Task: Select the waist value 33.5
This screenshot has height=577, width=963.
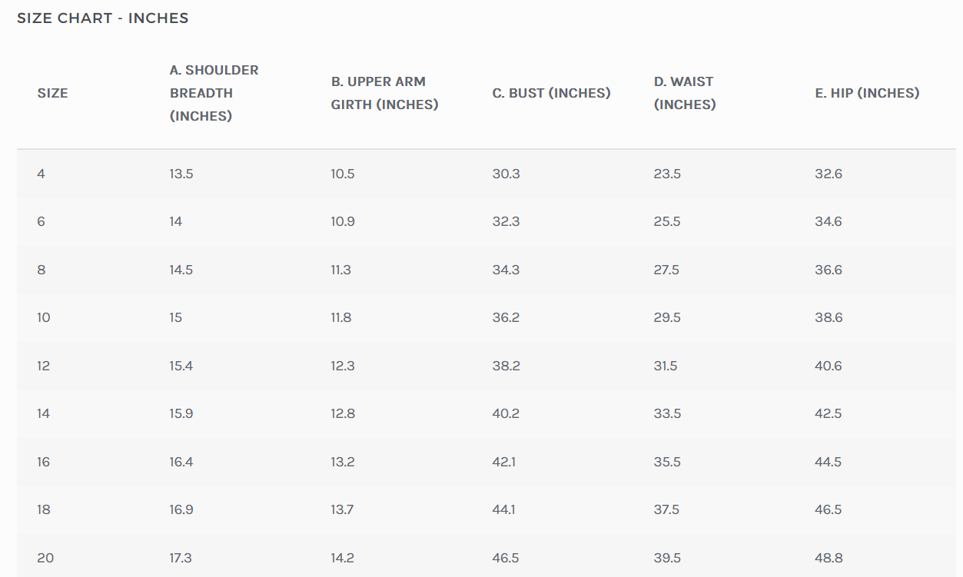Action: pos(667,413)
